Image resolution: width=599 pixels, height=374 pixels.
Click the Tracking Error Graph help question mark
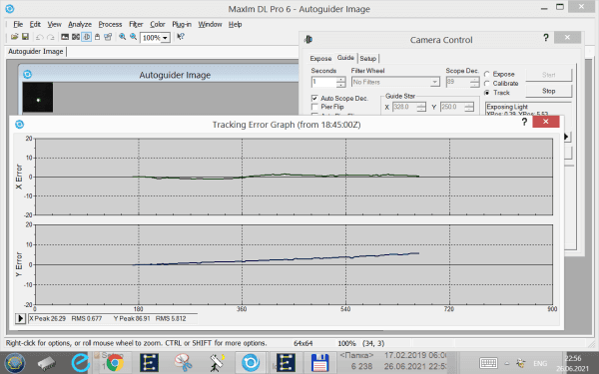(524, 122)
